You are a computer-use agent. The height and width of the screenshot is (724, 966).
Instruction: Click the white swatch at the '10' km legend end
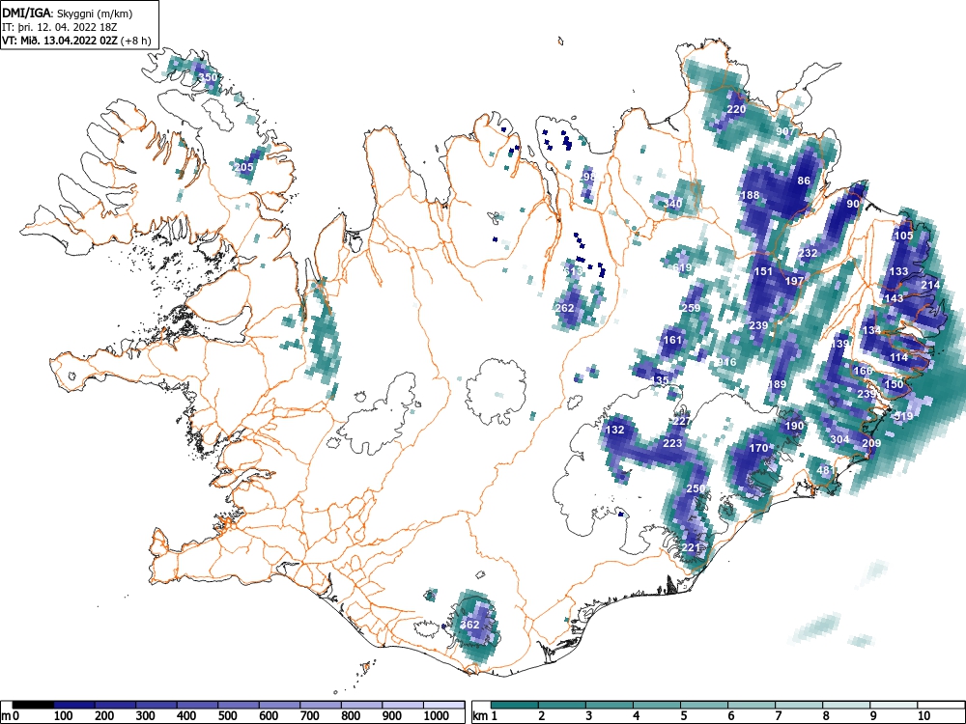click(941, 705)
